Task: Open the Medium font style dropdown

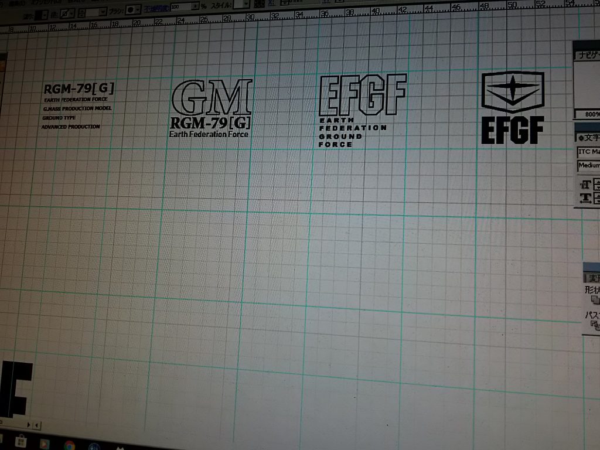Action: click(x=588, y=166)
